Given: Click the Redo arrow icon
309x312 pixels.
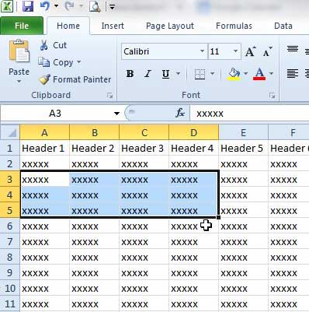Looking at the screenshot, I should (69, 5).
